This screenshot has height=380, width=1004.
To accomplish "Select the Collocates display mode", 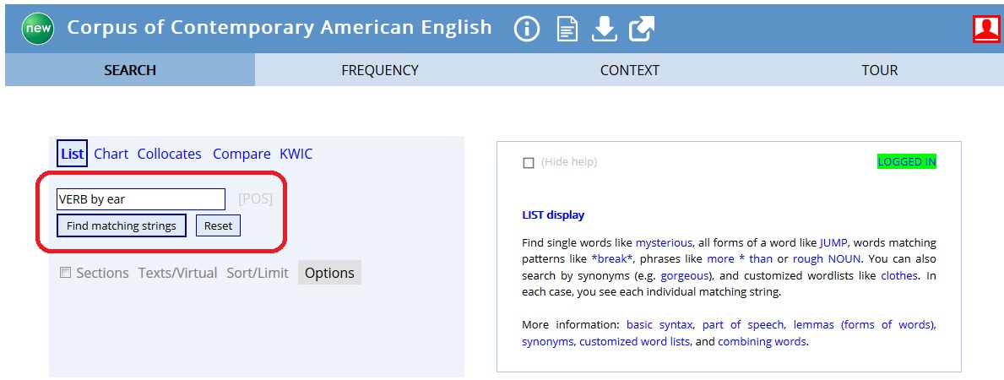I will pyautogui.click(x=169, y=154).
